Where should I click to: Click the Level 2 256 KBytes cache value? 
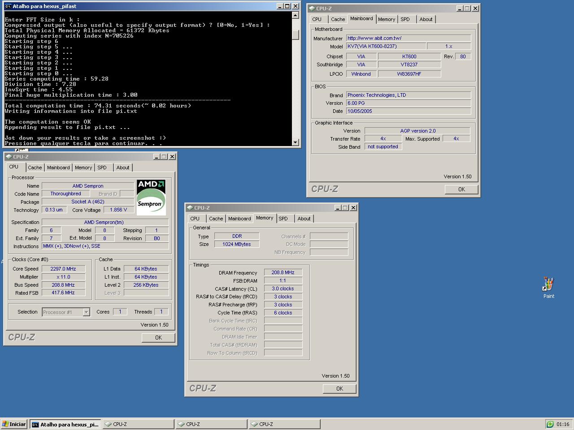[146, 285]
